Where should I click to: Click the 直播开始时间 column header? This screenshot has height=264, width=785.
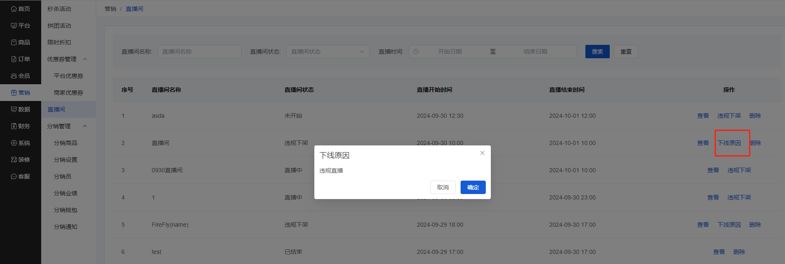point(435,90)
